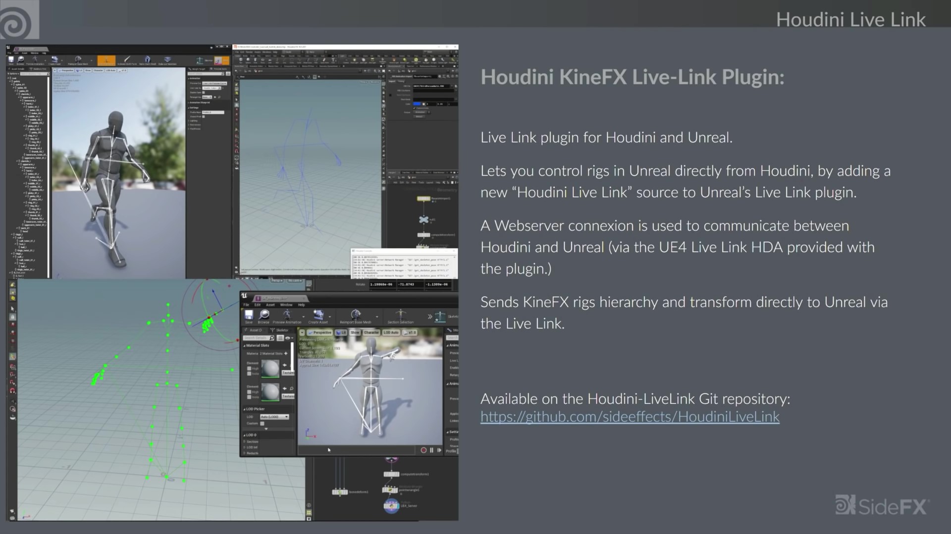The height and width of the screenshot is (534, 951).
Task: Click Textures button under second material element
Action: [288, 396]
